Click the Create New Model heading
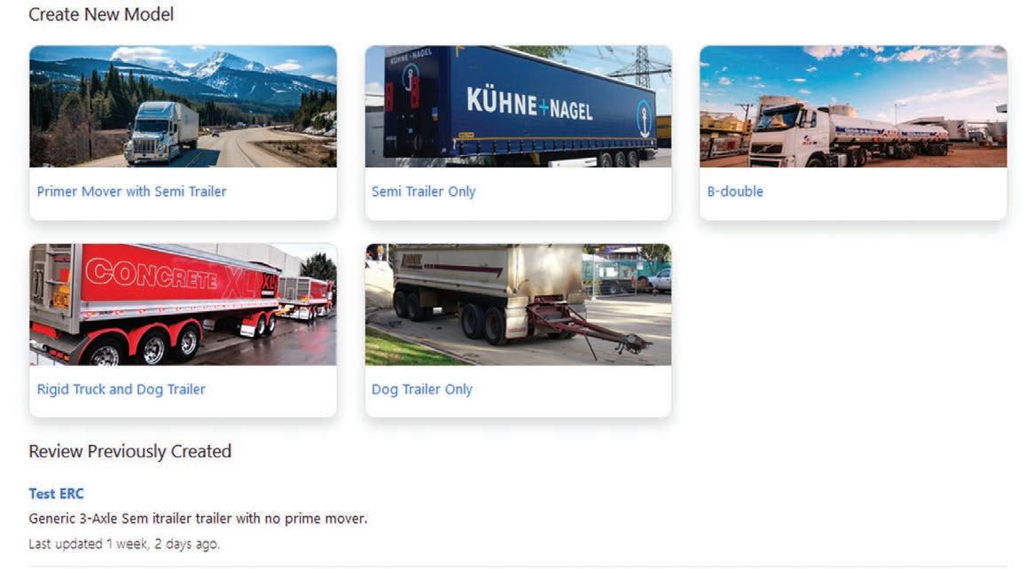This screenshot has width=1033, height=569. 101,14
